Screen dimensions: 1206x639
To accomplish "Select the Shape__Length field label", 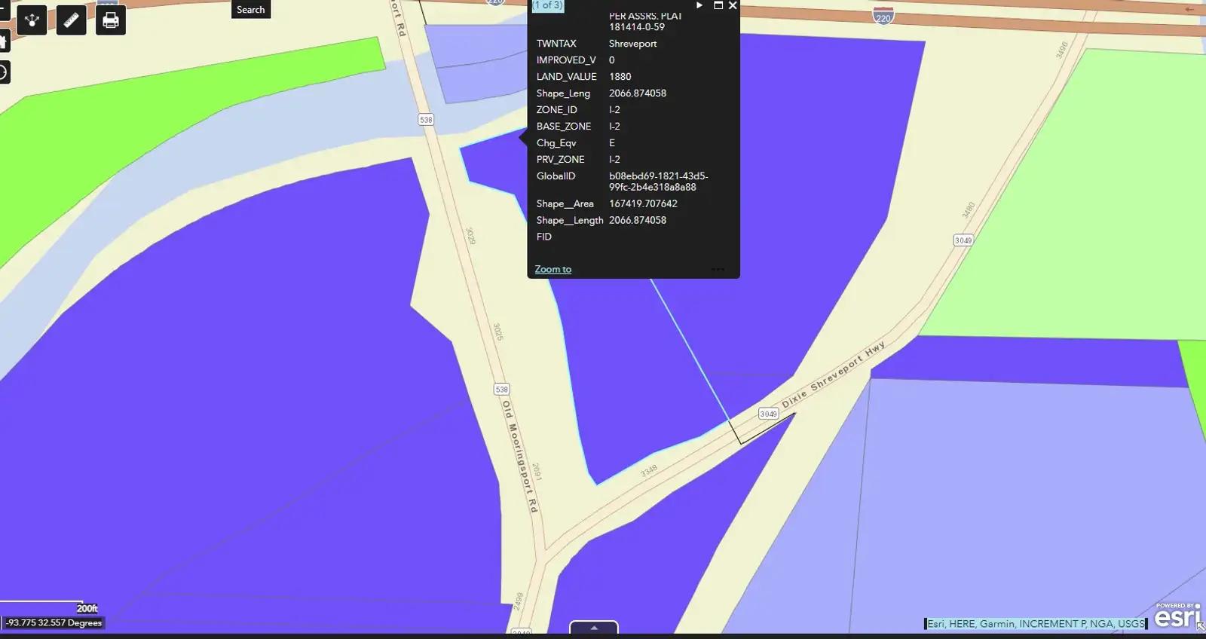I will click(x=570, y=220).
